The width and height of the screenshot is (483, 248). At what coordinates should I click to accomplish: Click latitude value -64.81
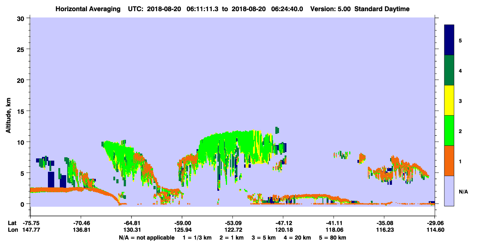coord(131,223)
